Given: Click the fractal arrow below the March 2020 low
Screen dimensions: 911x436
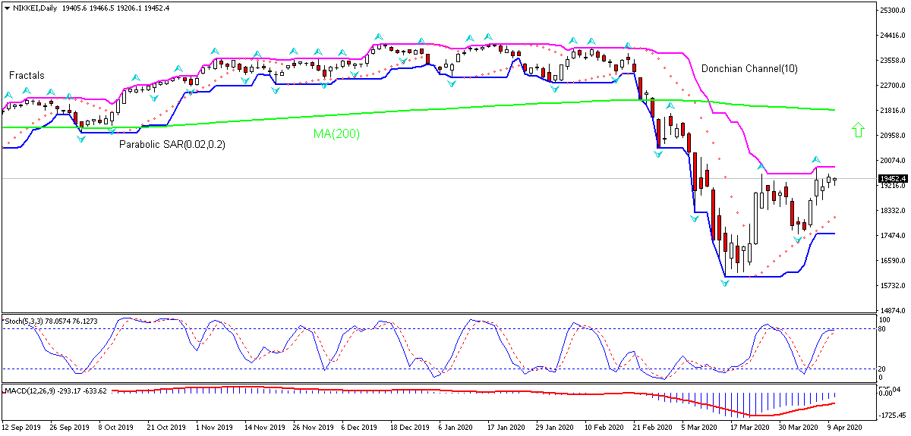Looking at the screenshot, I should (725, 283).
